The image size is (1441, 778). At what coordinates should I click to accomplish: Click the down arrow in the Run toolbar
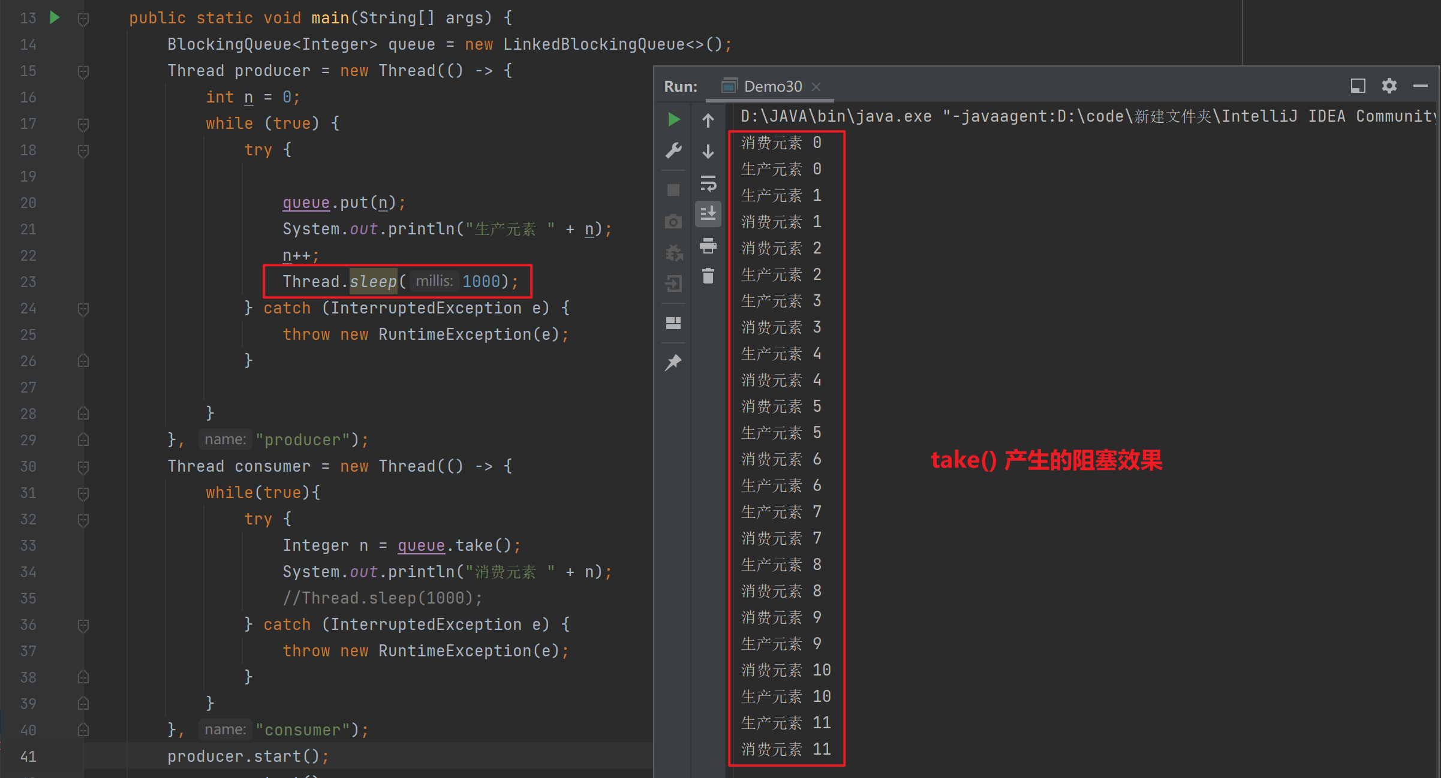708,151
